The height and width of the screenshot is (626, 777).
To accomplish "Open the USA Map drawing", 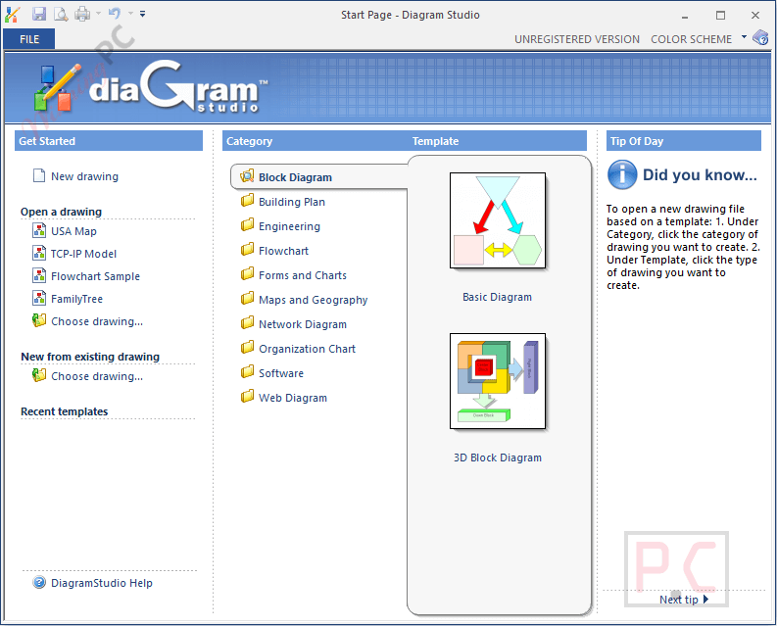I will (73, 231).
